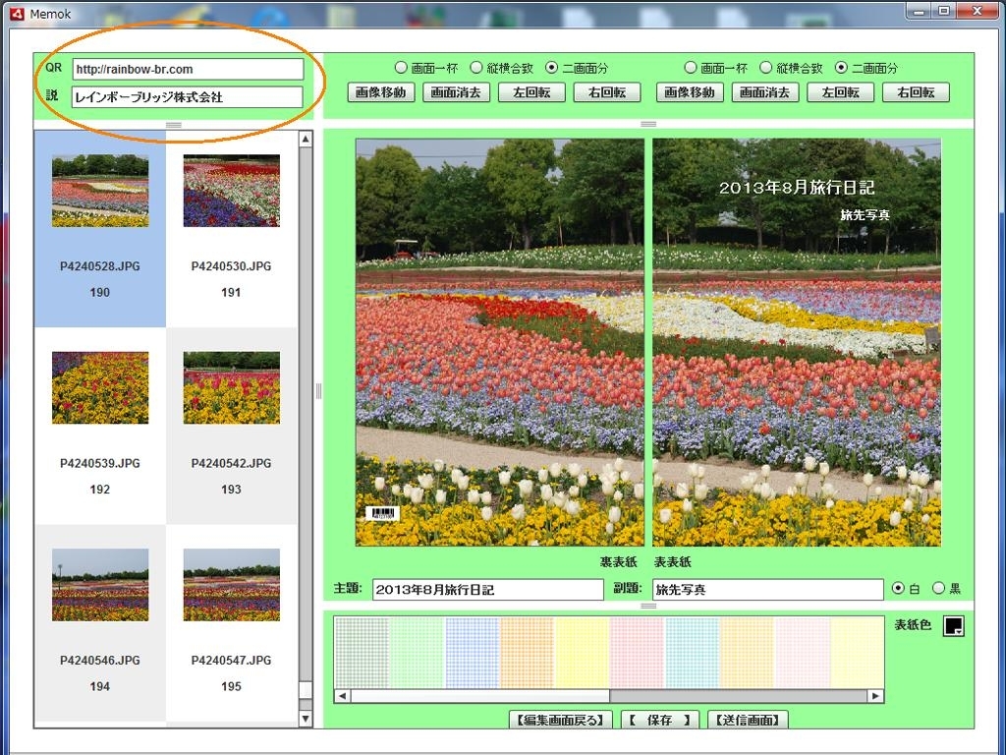
Task: Click 右回転 button in the right-hand group
Action: (x=916, y=92)
